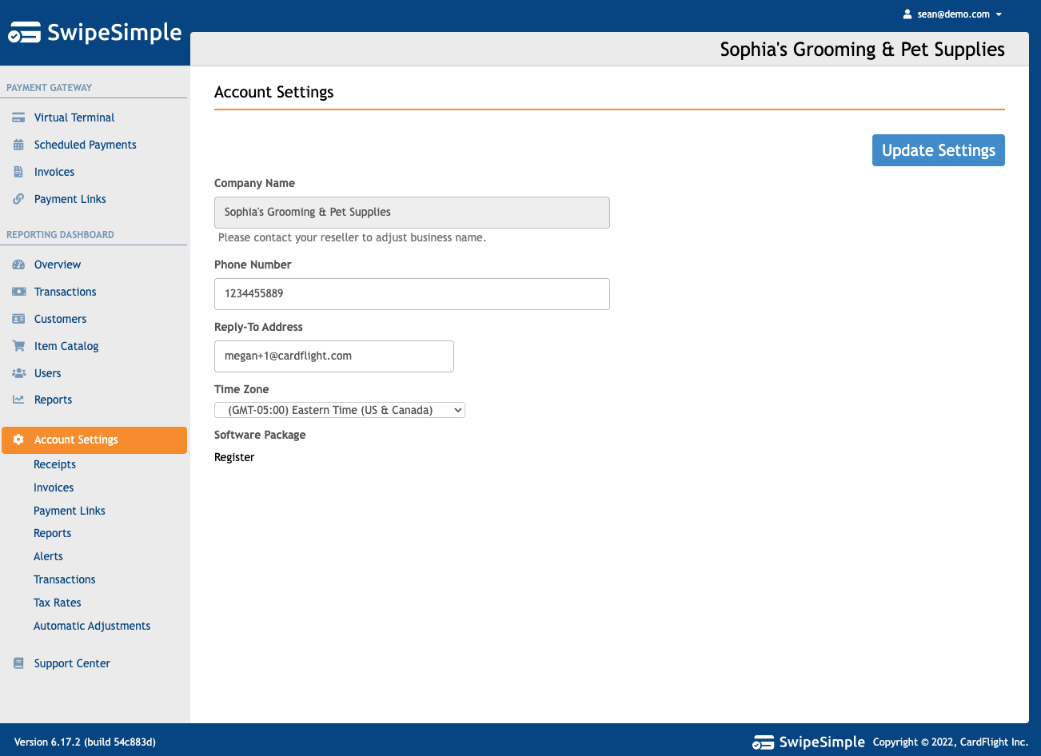Click the Item Catalog shopping cart icon

coord(18,346)
